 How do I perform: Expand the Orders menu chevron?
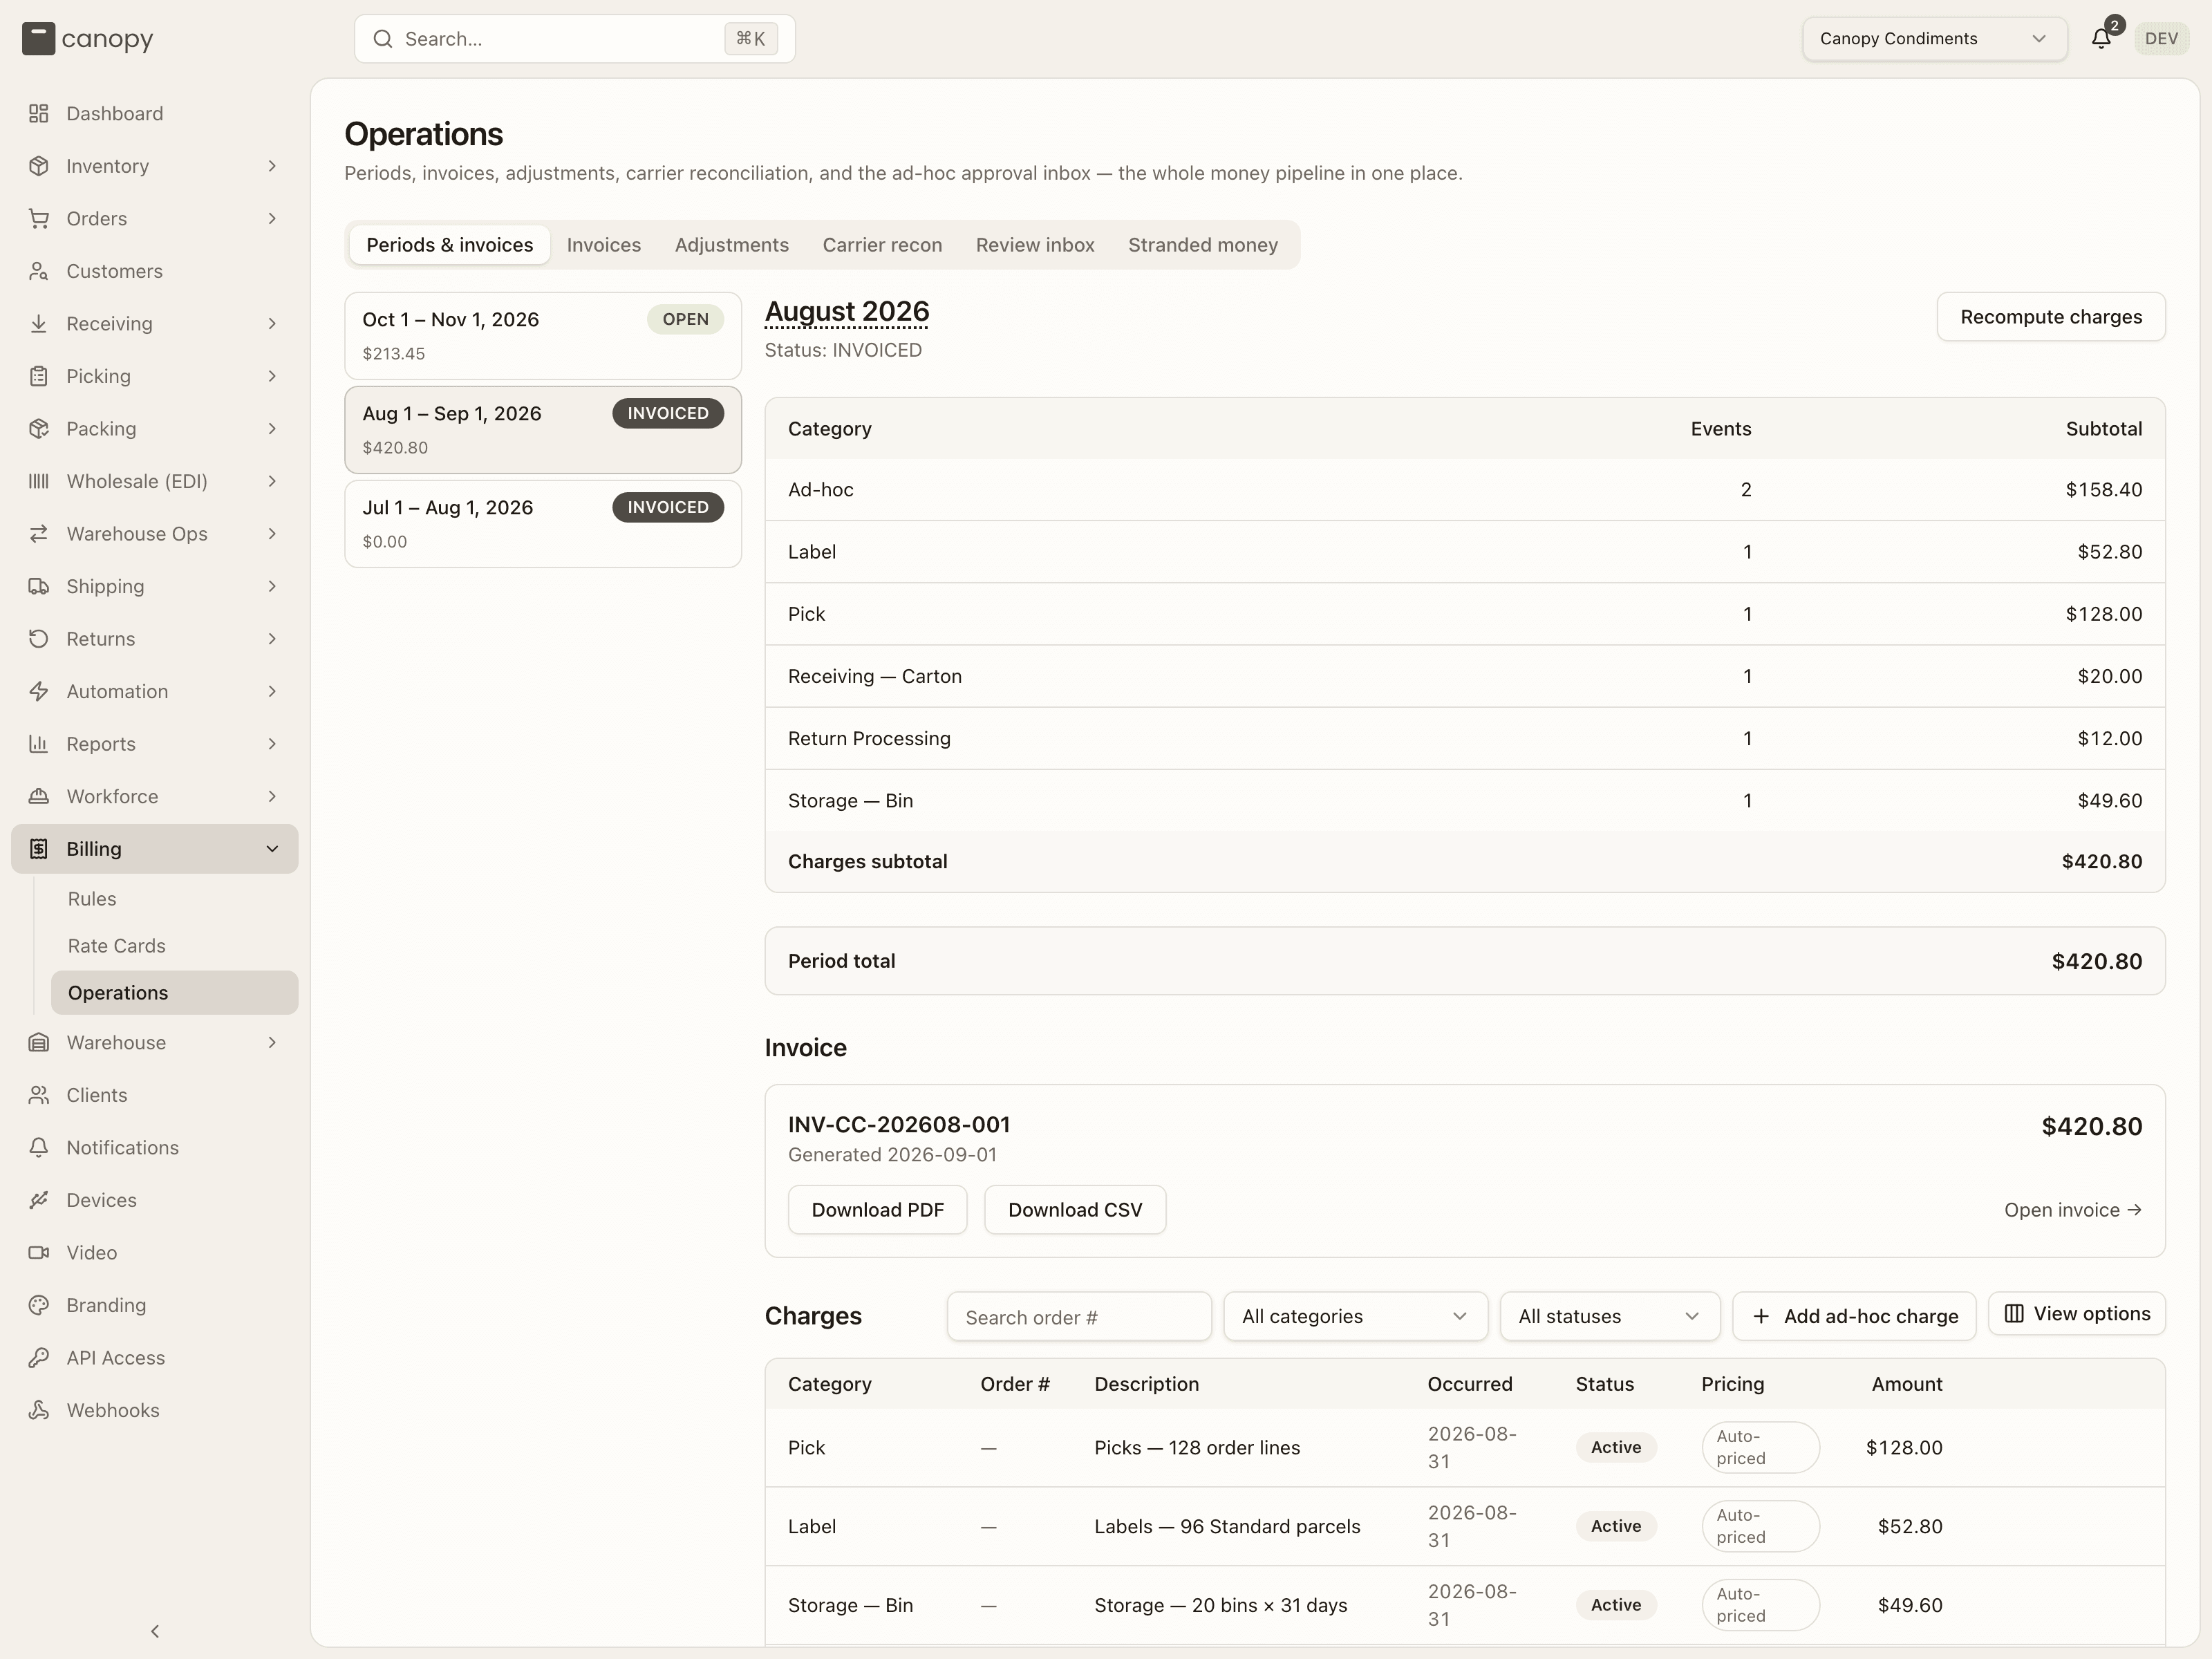tap(272, 218)
